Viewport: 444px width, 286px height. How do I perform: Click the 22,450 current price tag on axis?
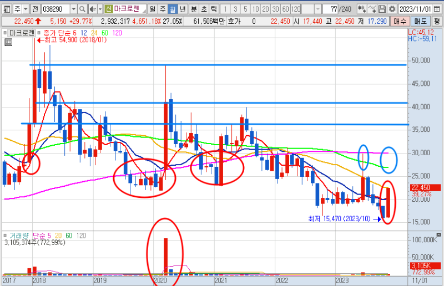tap(425, 187)
